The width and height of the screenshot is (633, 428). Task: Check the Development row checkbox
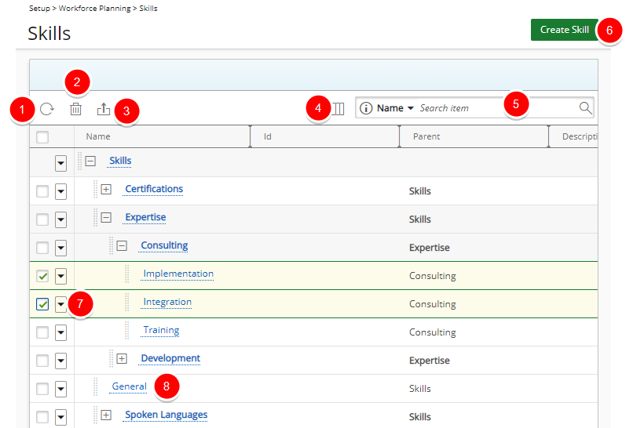42,361
